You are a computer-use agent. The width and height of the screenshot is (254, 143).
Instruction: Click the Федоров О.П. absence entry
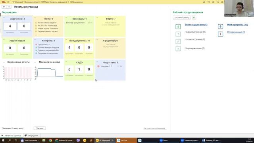click(x=107, y=66)
